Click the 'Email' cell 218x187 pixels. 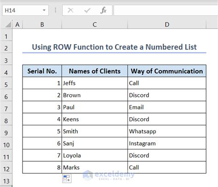[167, 107]
